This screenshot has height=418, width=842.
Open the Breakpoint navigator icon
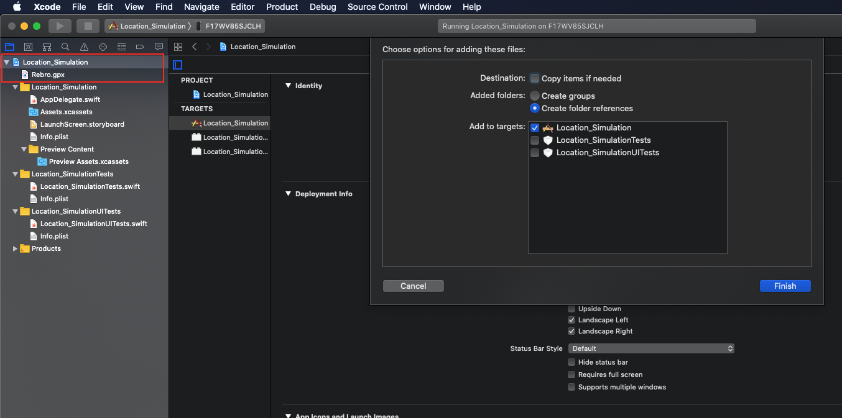click(140, 47)
